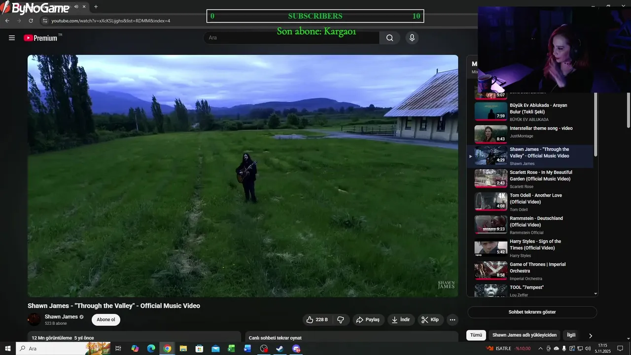Show chat replay 'Sohbet tekrarını göster'
The image size is (631, 355).
click(x=532, y=312)
